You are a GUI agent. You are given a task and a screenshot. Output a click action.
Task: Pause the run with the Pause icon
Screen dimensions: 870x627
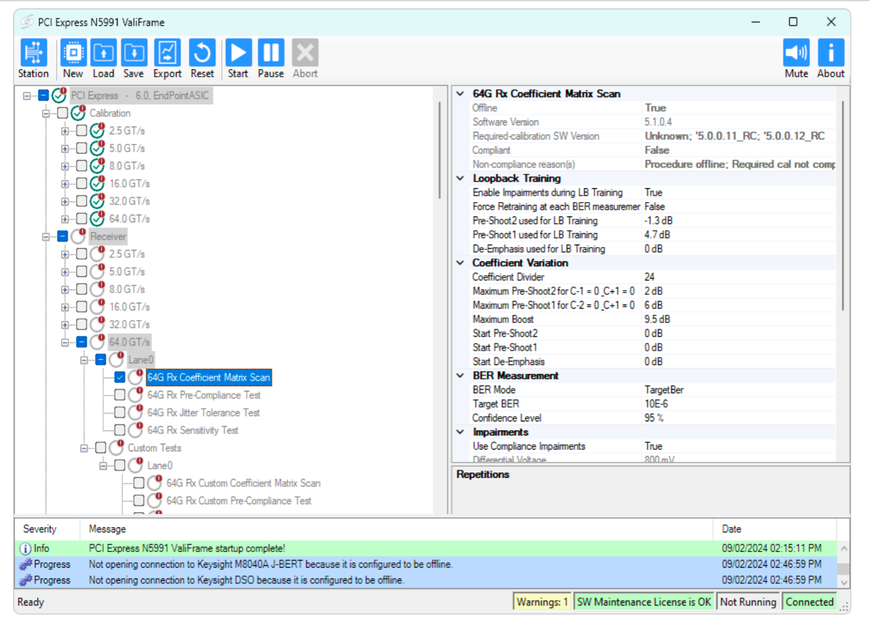271,53
